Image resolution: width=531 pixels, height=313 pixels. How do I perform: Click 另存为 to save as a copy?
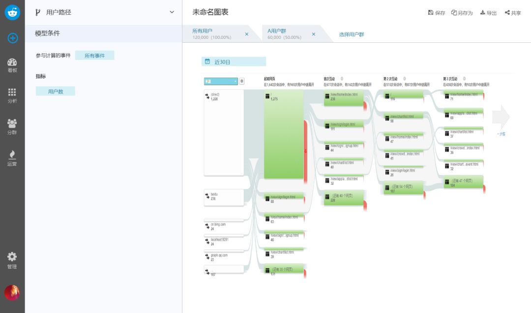(x=462, y=13)
